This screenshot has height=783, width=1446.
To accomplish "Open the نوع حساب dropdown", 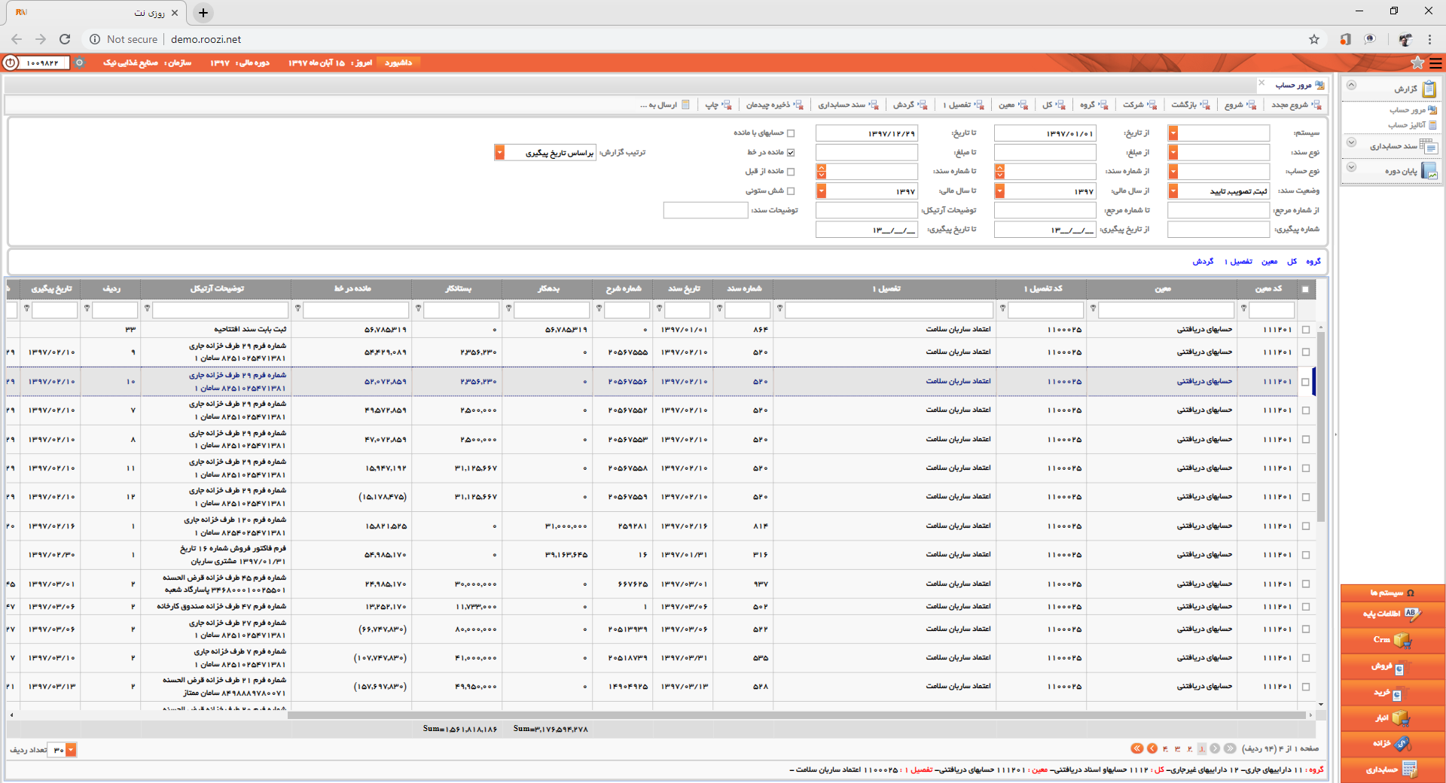I will (x=1173, y=172).
